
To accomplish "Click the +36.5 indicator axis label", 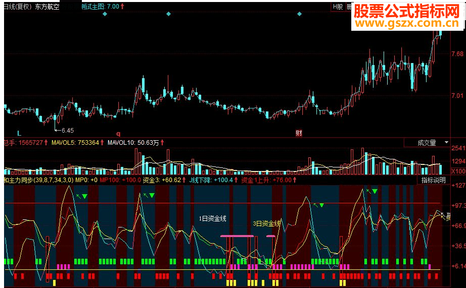I will (458, 246).
